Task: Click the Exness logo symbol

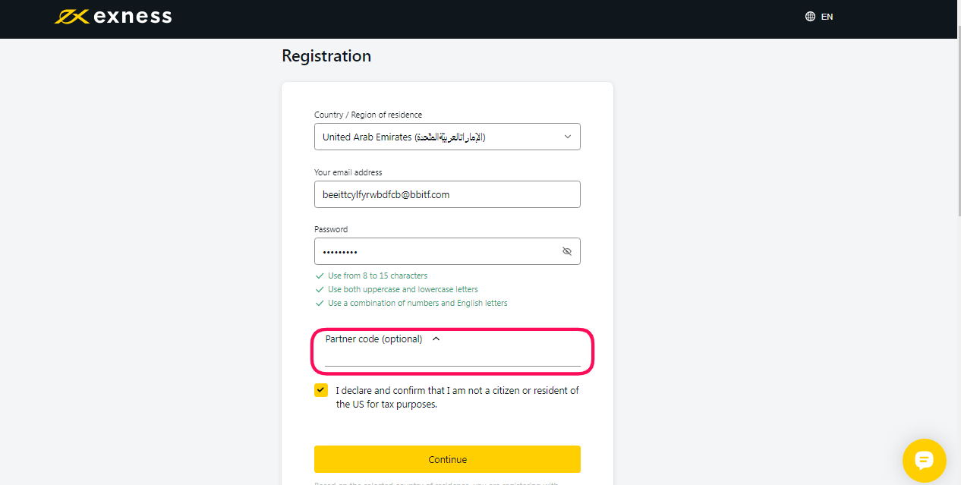Action: coord(72,16)
